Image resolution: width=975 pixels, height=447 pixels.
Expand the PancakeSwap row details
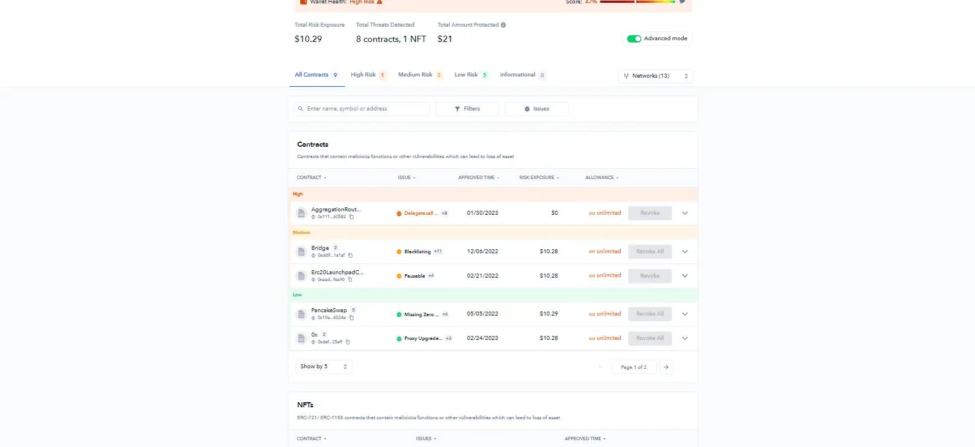coord(685,314)
